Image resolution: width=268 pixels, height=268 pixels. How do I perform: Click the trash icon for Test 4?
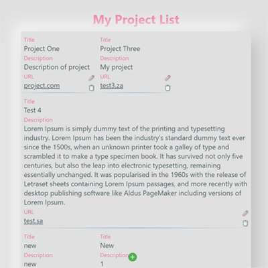coord(245,223)
